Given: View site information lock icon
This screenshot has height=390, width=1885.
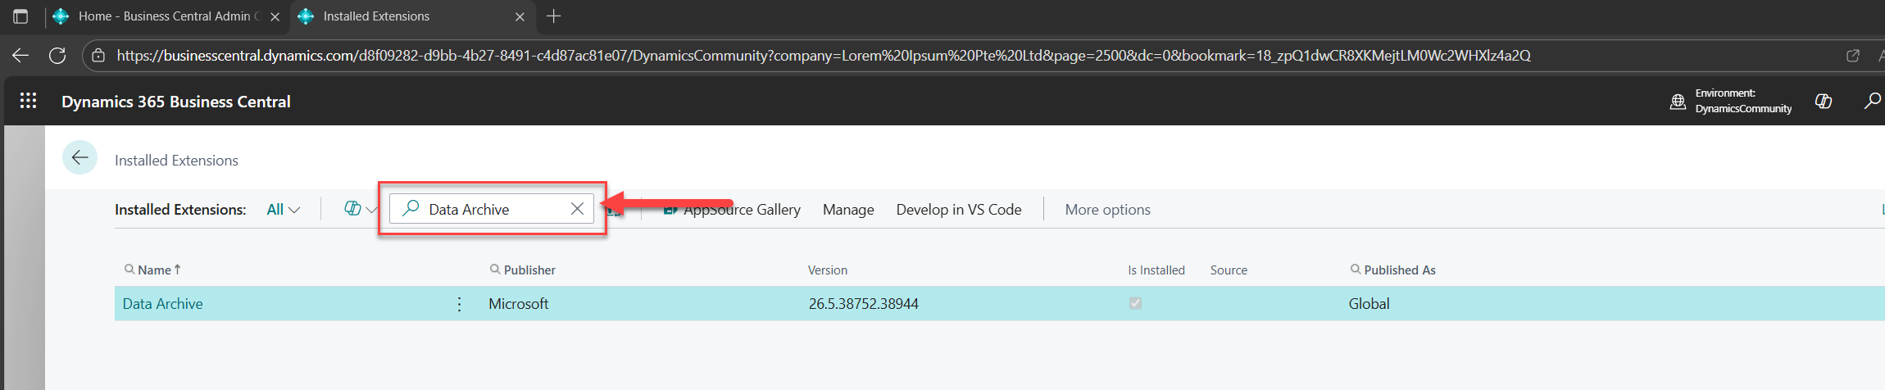Looking at the screenshot, I should [98, 56].
